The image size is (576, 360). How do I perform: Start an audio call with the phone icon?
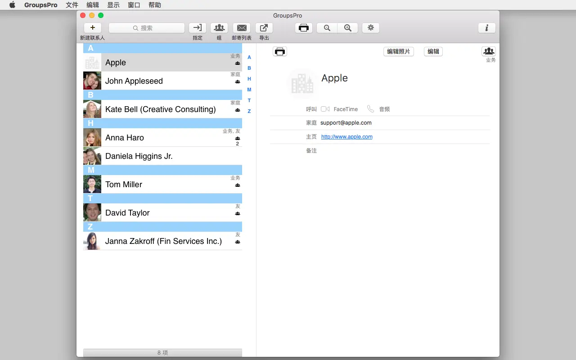[x=370, y=109]
